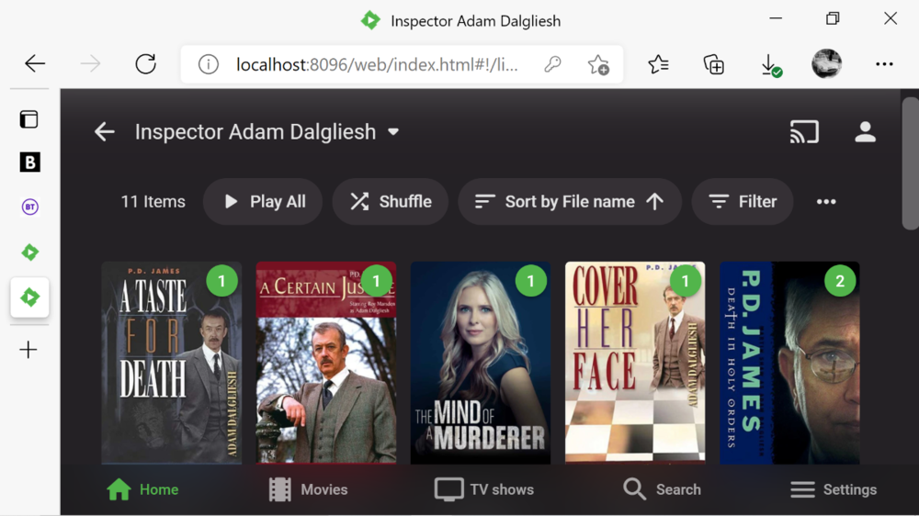919x516 pixels.
Task: Open the Filter options
Action: (743, 201)
